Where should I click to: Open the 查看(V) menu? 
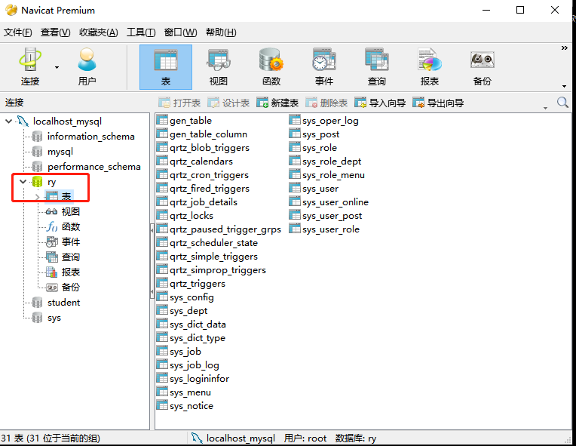pos(55,32)
